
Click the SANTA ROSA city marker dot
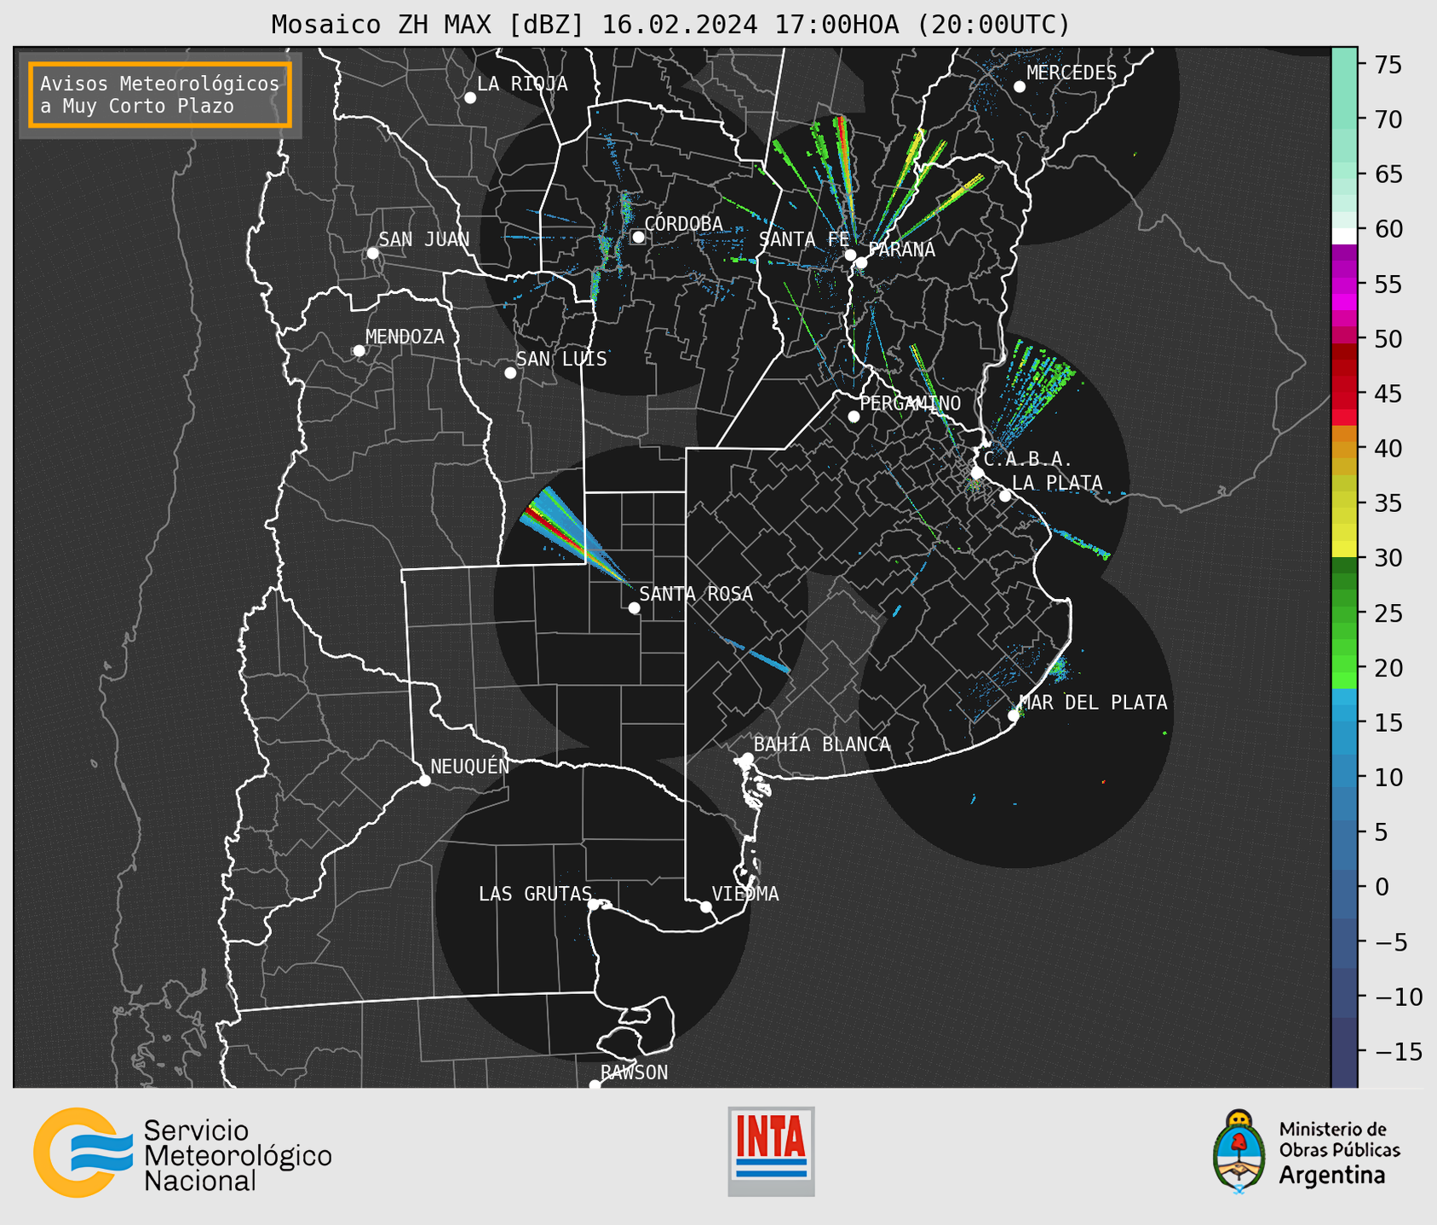coord(634,607)
